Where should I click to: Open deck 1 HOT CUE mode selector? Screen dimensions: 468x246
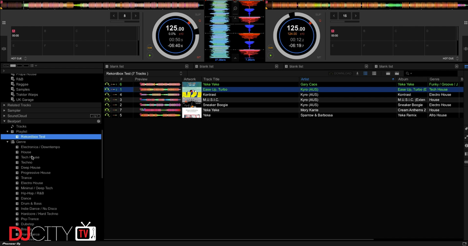tap(19, 59)
